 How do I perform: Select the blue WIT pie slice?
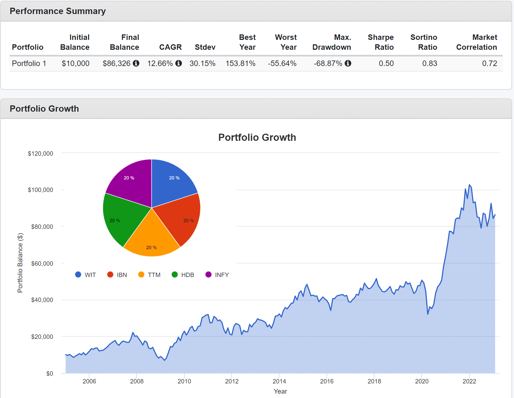click(172, 182)
